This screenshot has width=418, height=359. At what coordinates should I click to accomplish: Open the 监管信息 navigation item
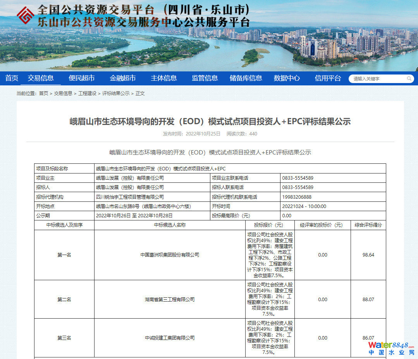tap(205, 78)
